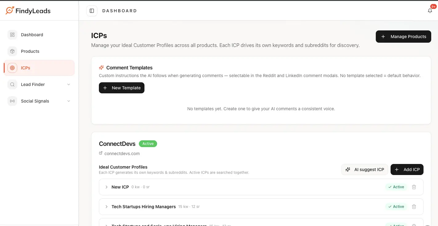
Task: Click Tech Startups Hiring Managers name text
Action: pyautogui.click(x=144, y=207)
